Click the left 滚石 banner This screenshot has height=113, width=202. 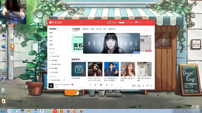point(77,43)
